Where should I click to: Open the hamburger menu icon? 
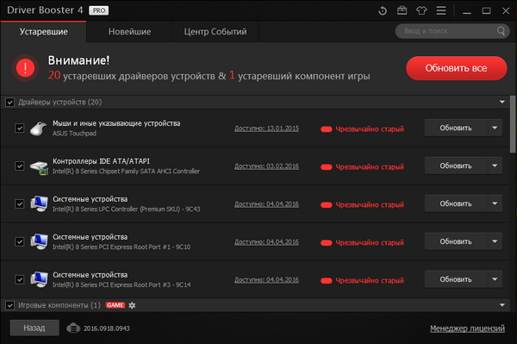tap(441, 10)
